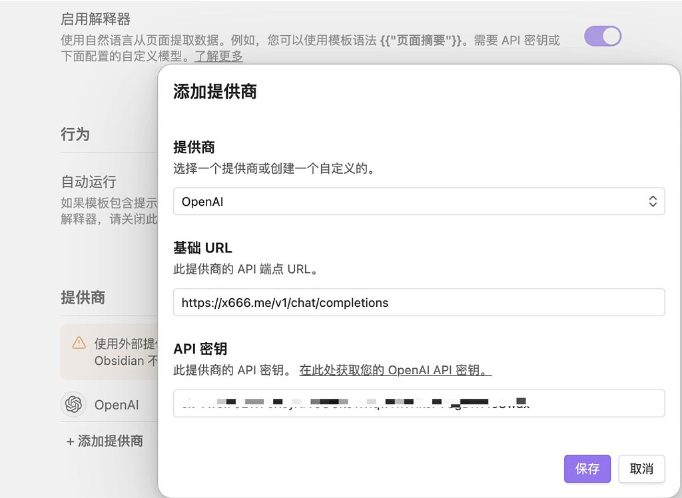Click the OpenAI logo icon in provider list
This screenshot has height=498, width=682.
tap(73, 405)
